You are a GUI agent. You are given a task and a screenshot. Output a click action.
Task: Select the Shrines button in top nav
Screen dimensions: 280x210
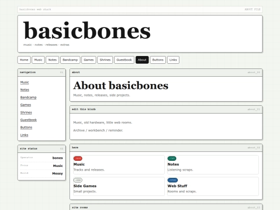(105, 60)
